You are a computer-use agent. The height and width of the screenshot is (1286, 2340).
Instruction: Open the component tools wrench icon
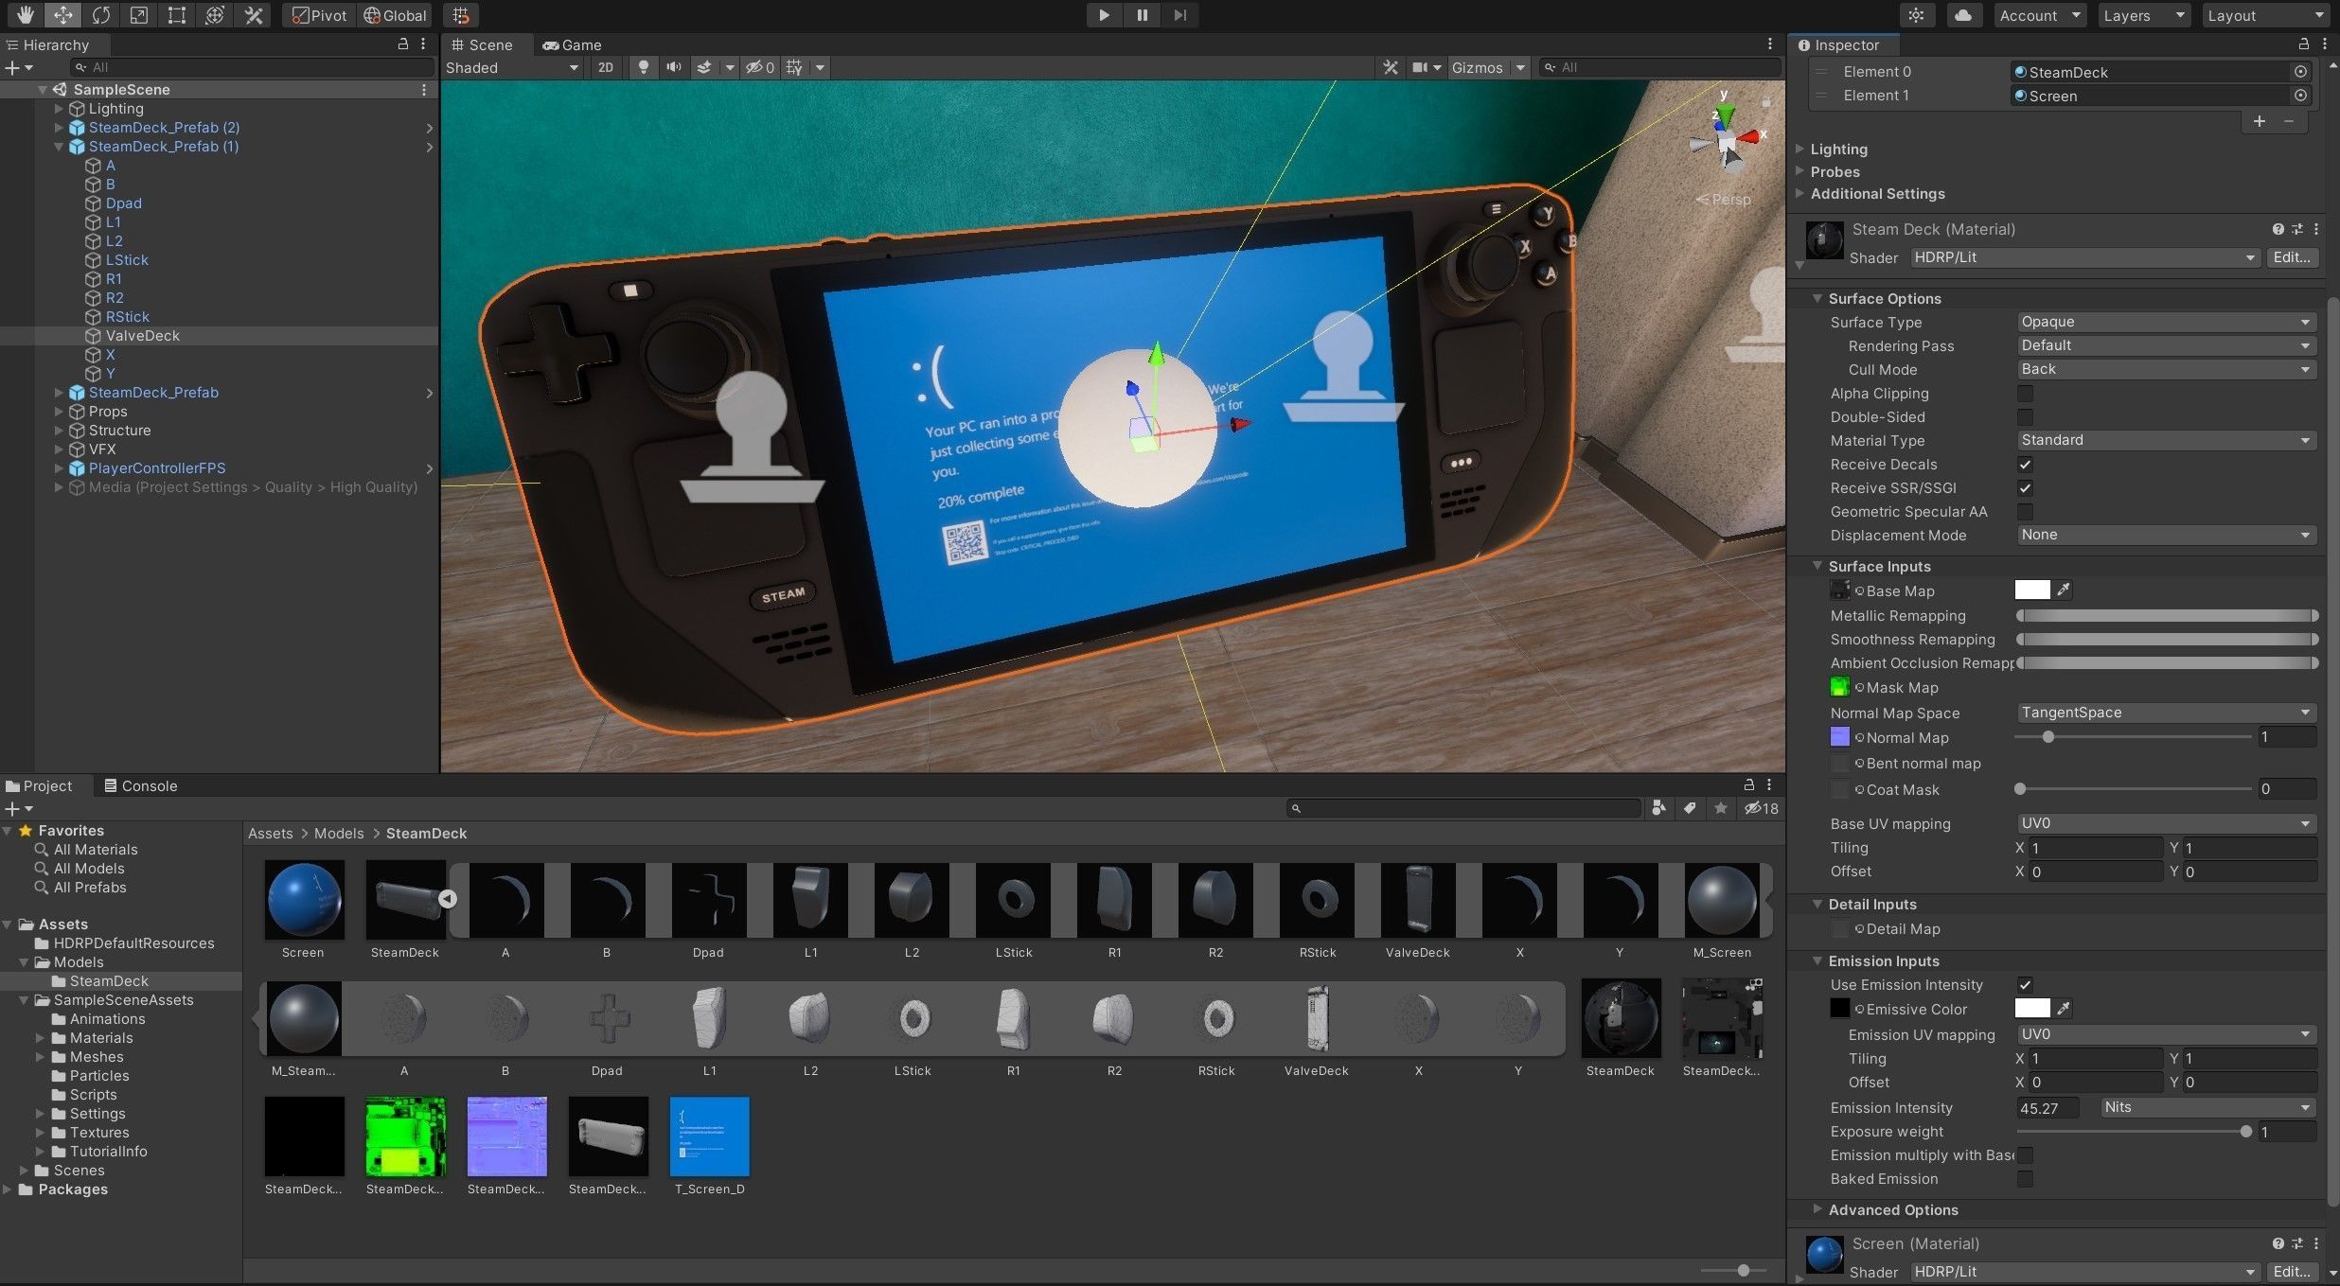coord(1391,67)
